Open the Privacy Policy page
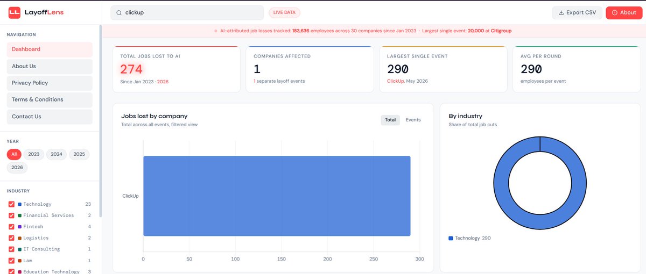The height and width of the screenshot is (274, 646). pos(50,83)
